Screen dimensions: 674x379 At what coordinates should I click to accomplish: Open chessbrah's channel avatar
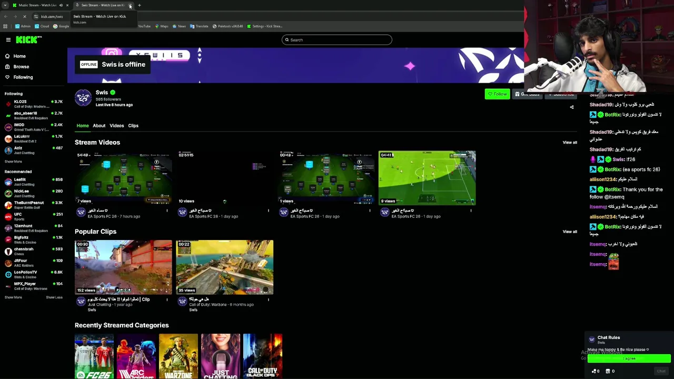(x=8, y=251)
